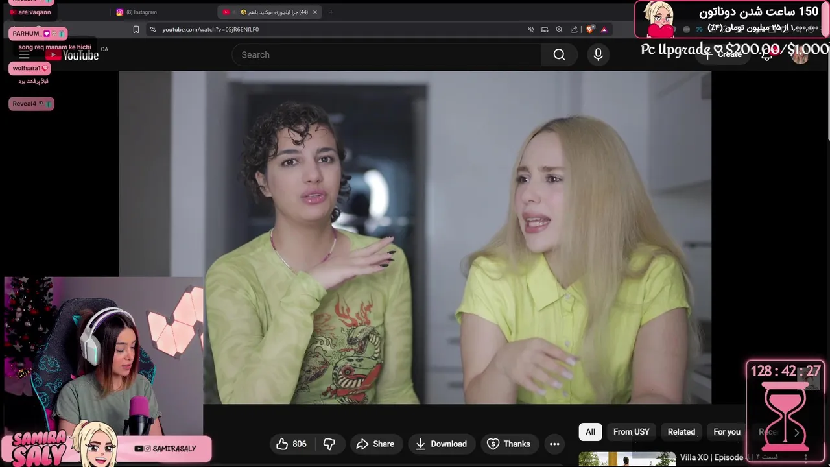The height and width of the screenshot is (467, 830).
Task: Like the video with 806 likes
Action: coord(291,444)
